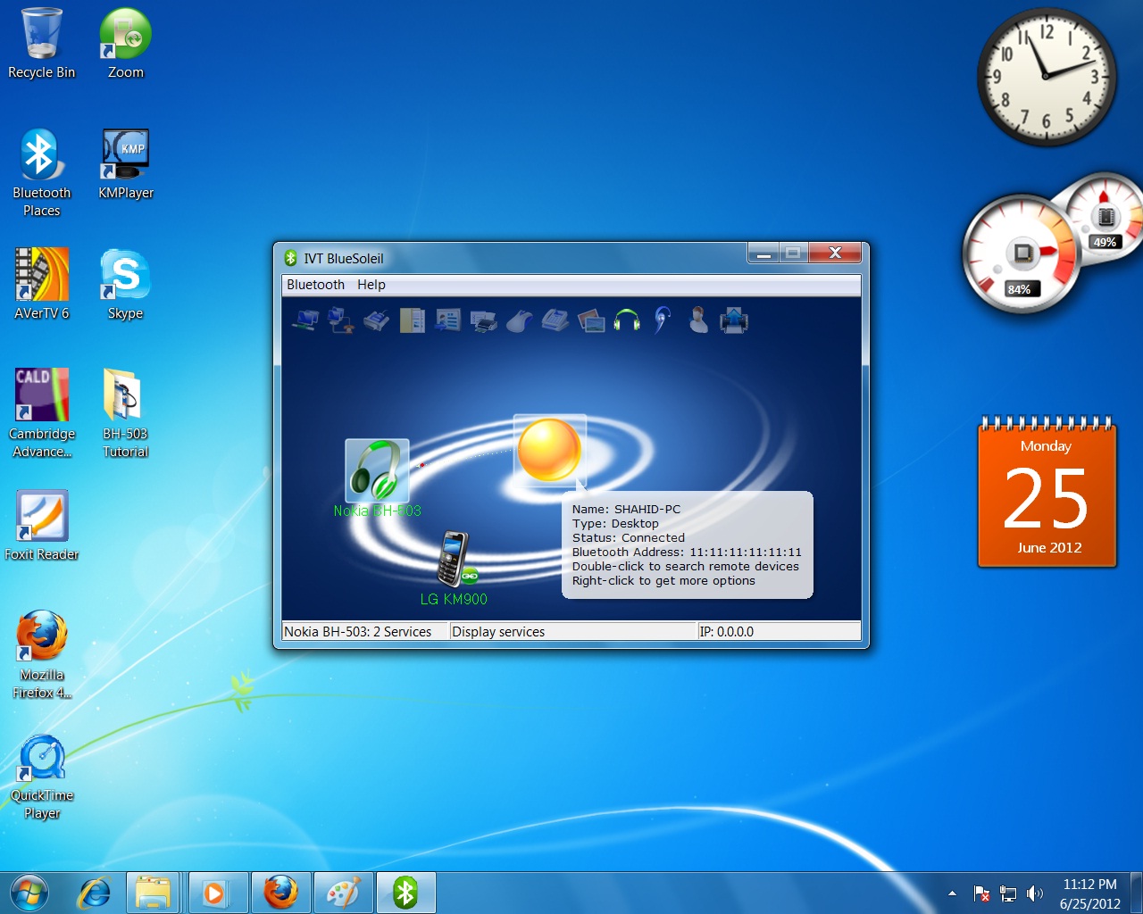Select the Information Exchange business card icon
The width and height of the screenshot is (1143, 914).
click(448, 320)
